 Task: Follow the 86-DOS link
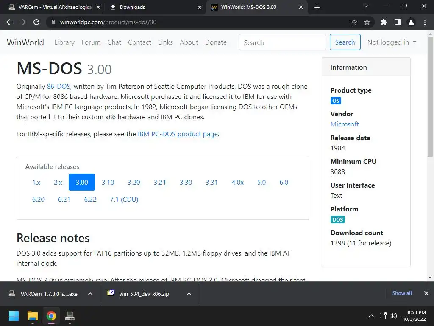(58, 87)
